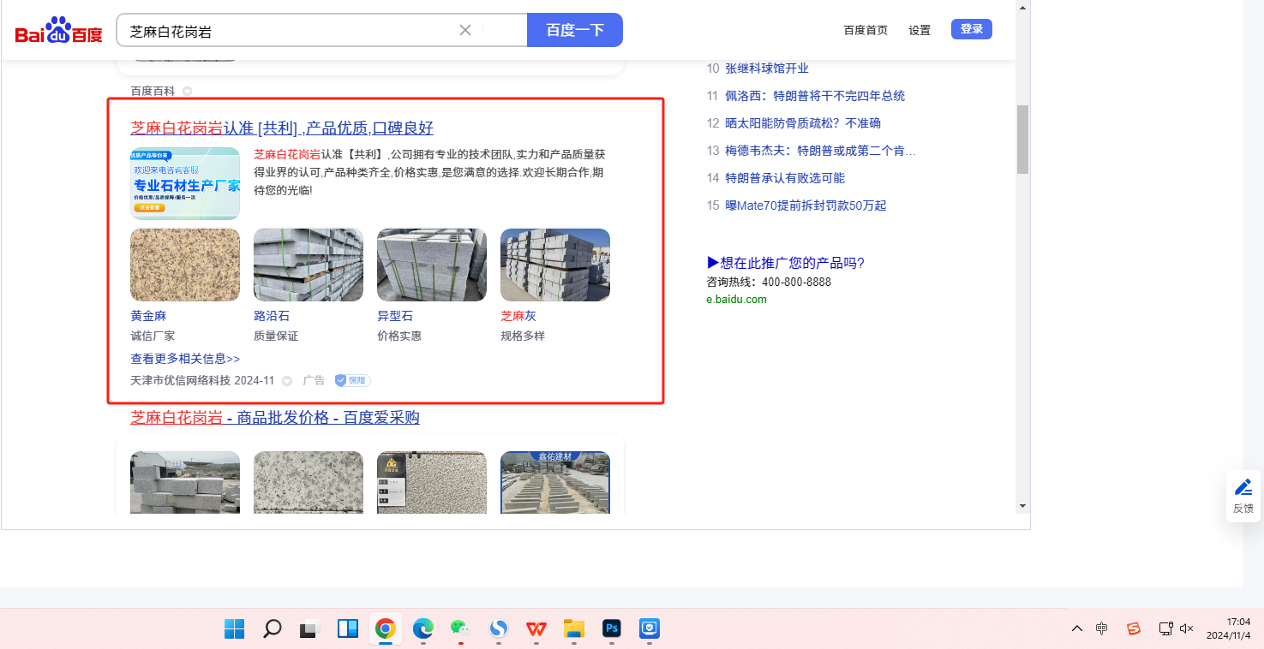
Task: Open WPS Office from the taskbar
Action: 536,629
